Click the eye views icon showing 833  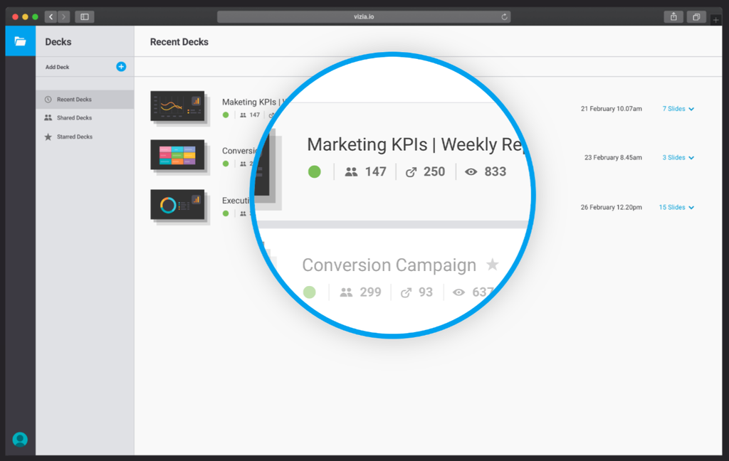coord(471,171)
